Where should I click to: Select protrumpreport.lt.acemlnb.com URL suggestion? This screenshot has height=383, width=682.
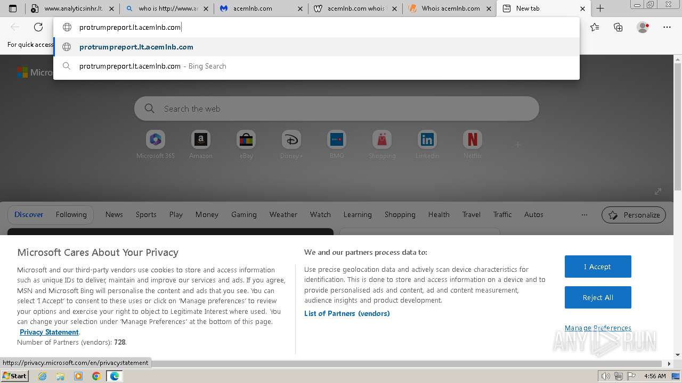pyautogui.click(x=316, y=47)
